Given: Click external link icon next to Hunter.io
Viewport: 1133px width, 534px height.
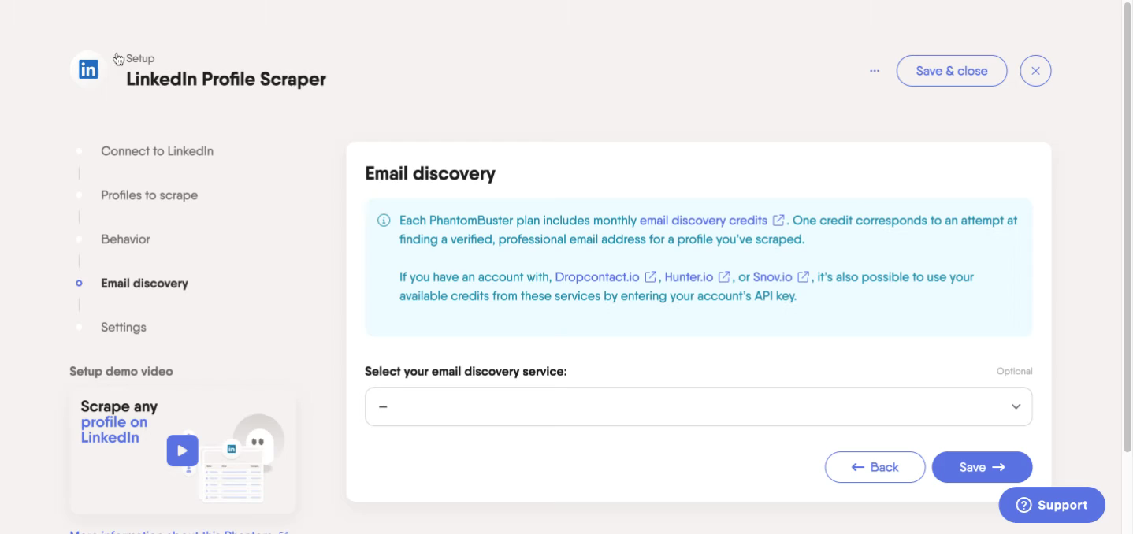Looking at the screenshot, I should coord(724,277).
